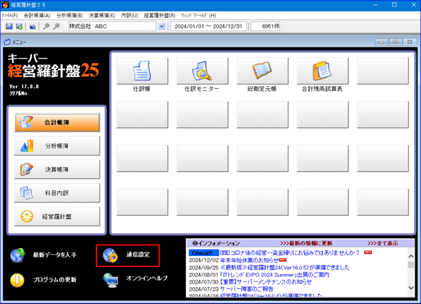Click the メニュー window title icon
Viewport: 421px width, 304px height.
point(8,42)
